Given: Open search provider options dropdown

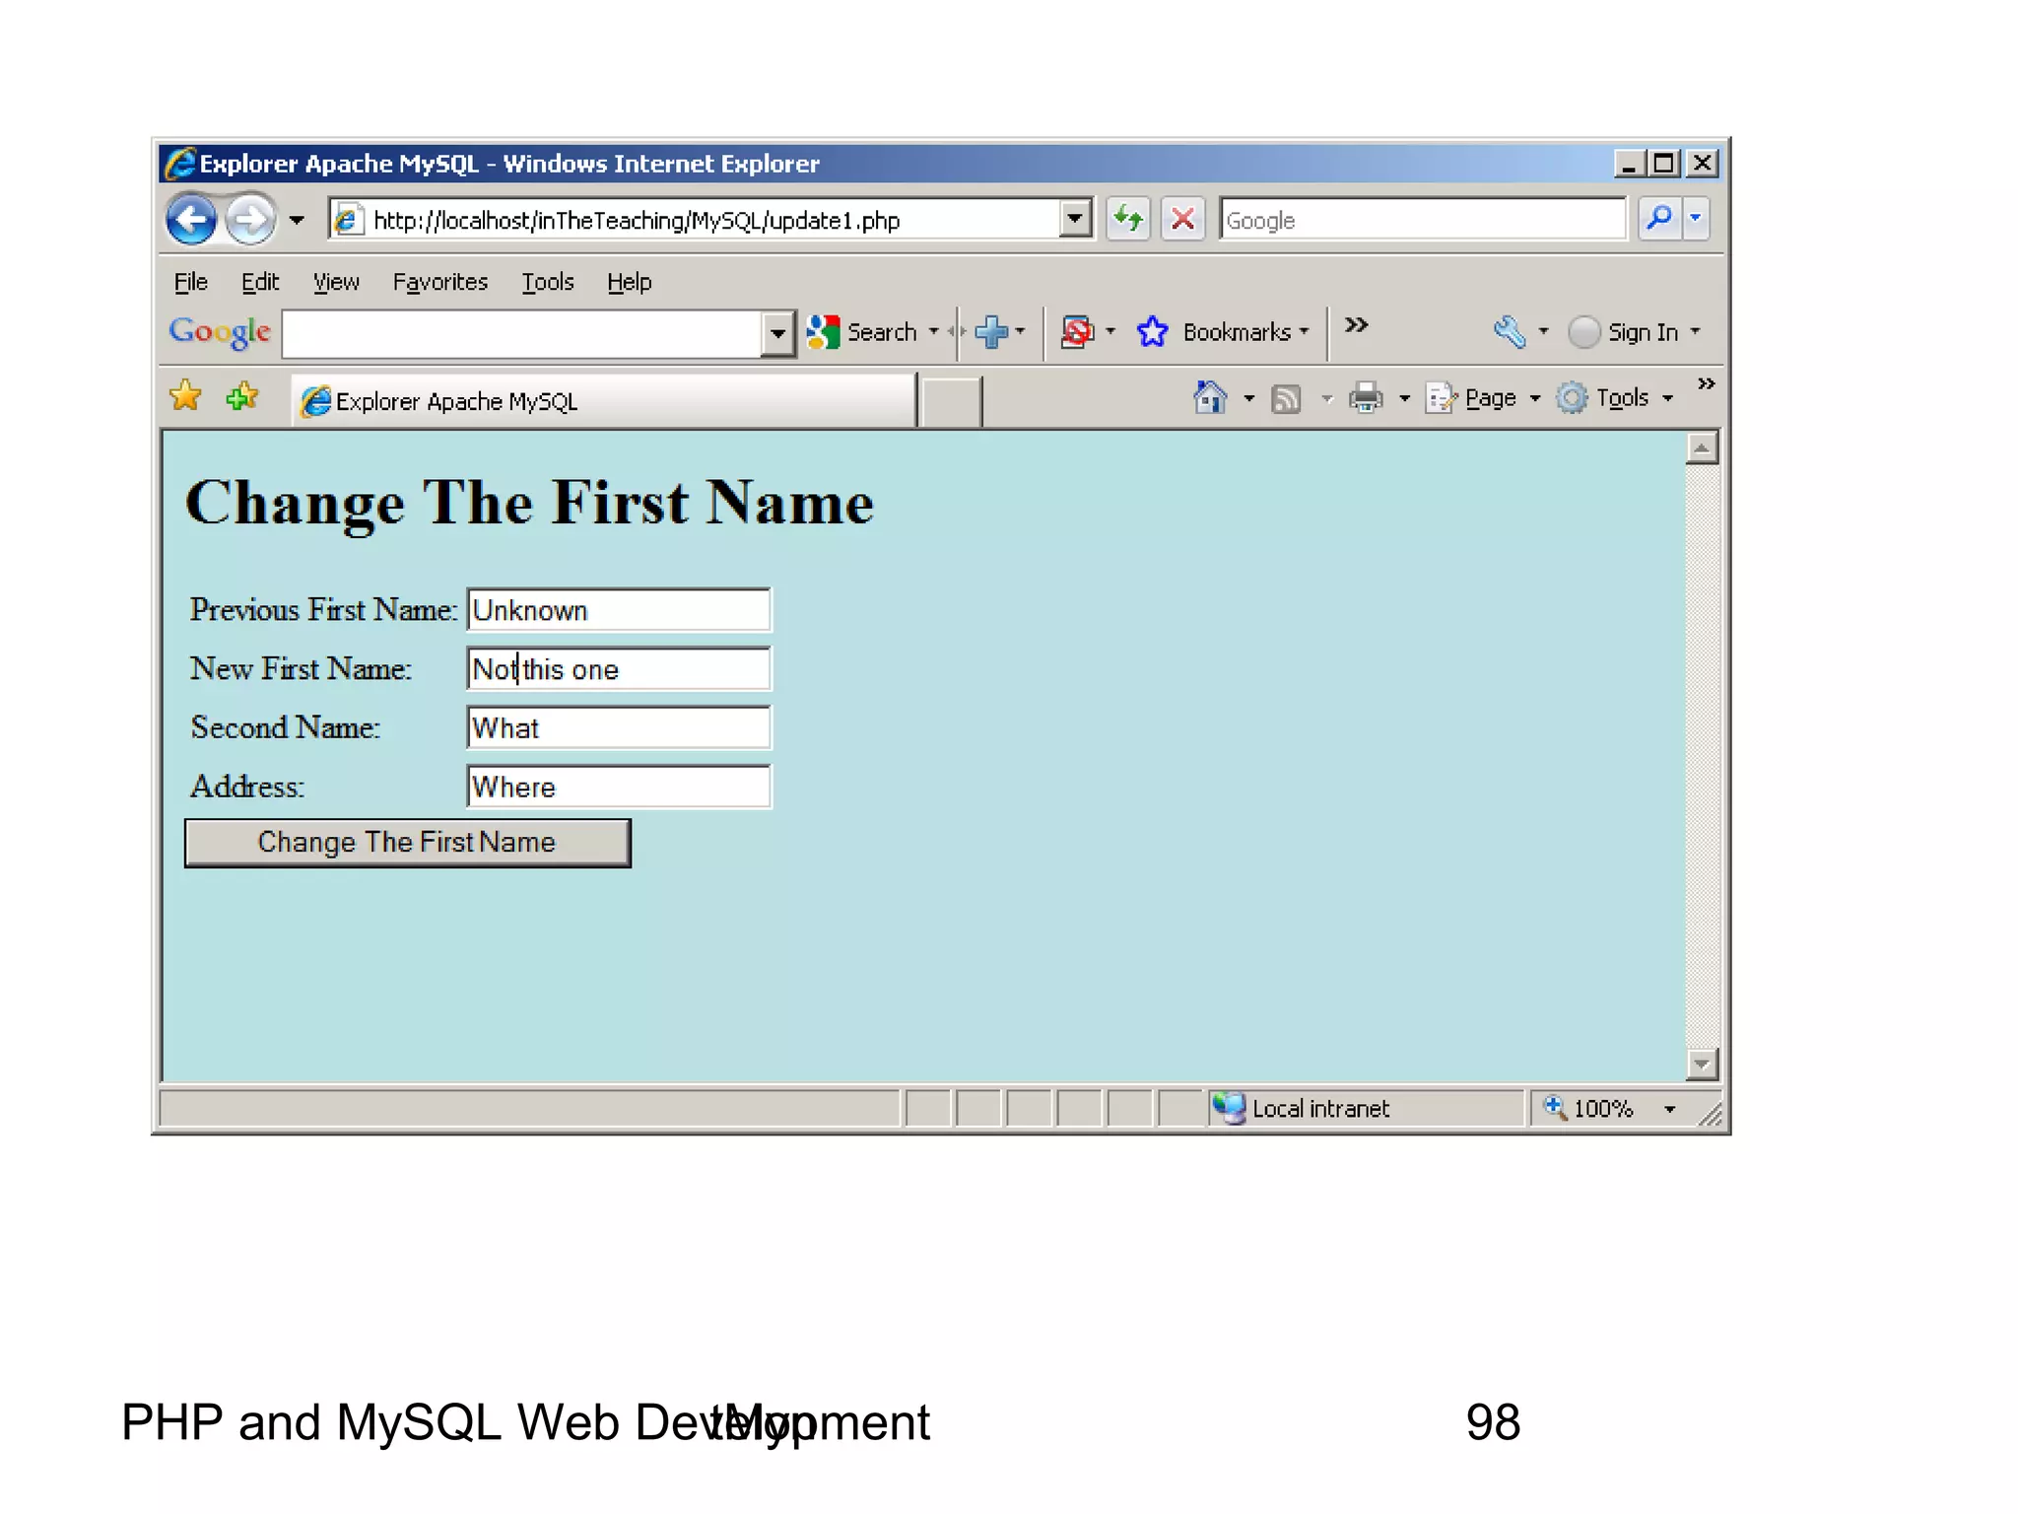Looking at the screenshot, I should (x=1696, y=218).
